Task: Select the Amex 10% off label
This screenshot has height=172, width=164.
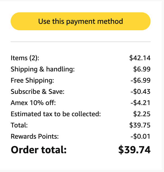Action: click(33, 103)
